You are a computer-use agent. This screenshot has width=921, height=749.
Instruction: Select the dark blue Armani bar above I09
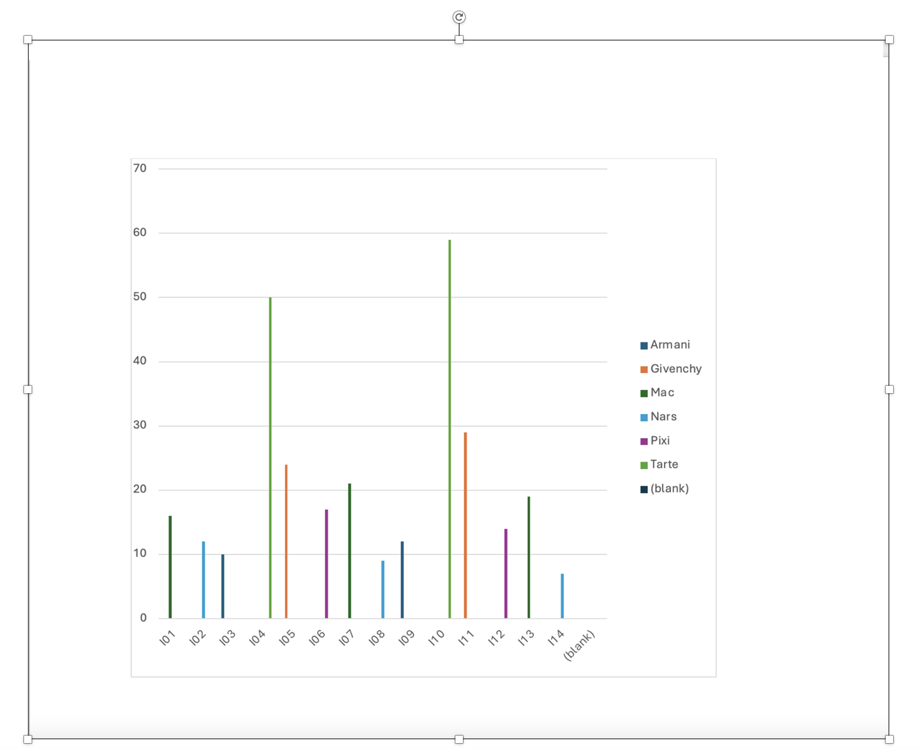point(402,580)
